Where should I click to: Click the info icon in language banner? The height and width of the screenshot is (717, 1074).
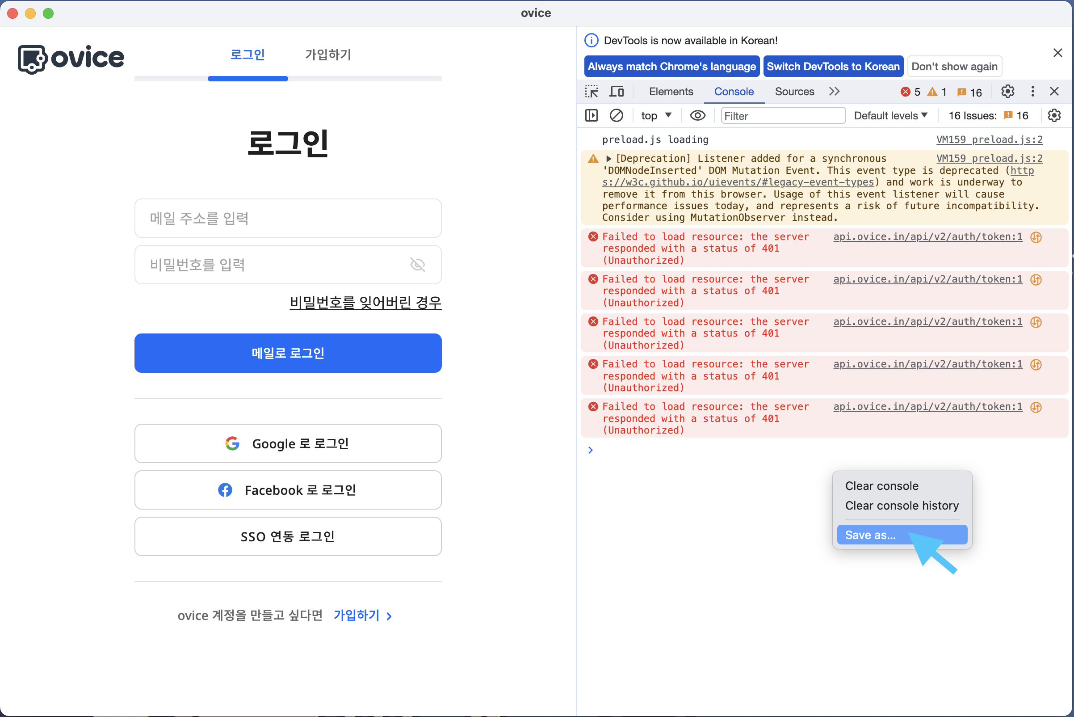(592, 41)
